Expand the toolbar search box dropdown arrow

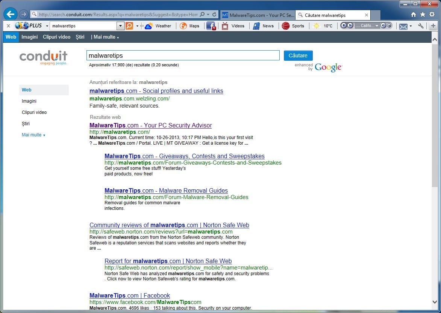[x=120, y=26]
